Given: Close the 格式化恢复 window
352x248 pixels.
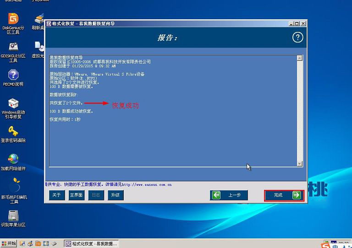Looking at the screenshot, I should coord(303,23).
